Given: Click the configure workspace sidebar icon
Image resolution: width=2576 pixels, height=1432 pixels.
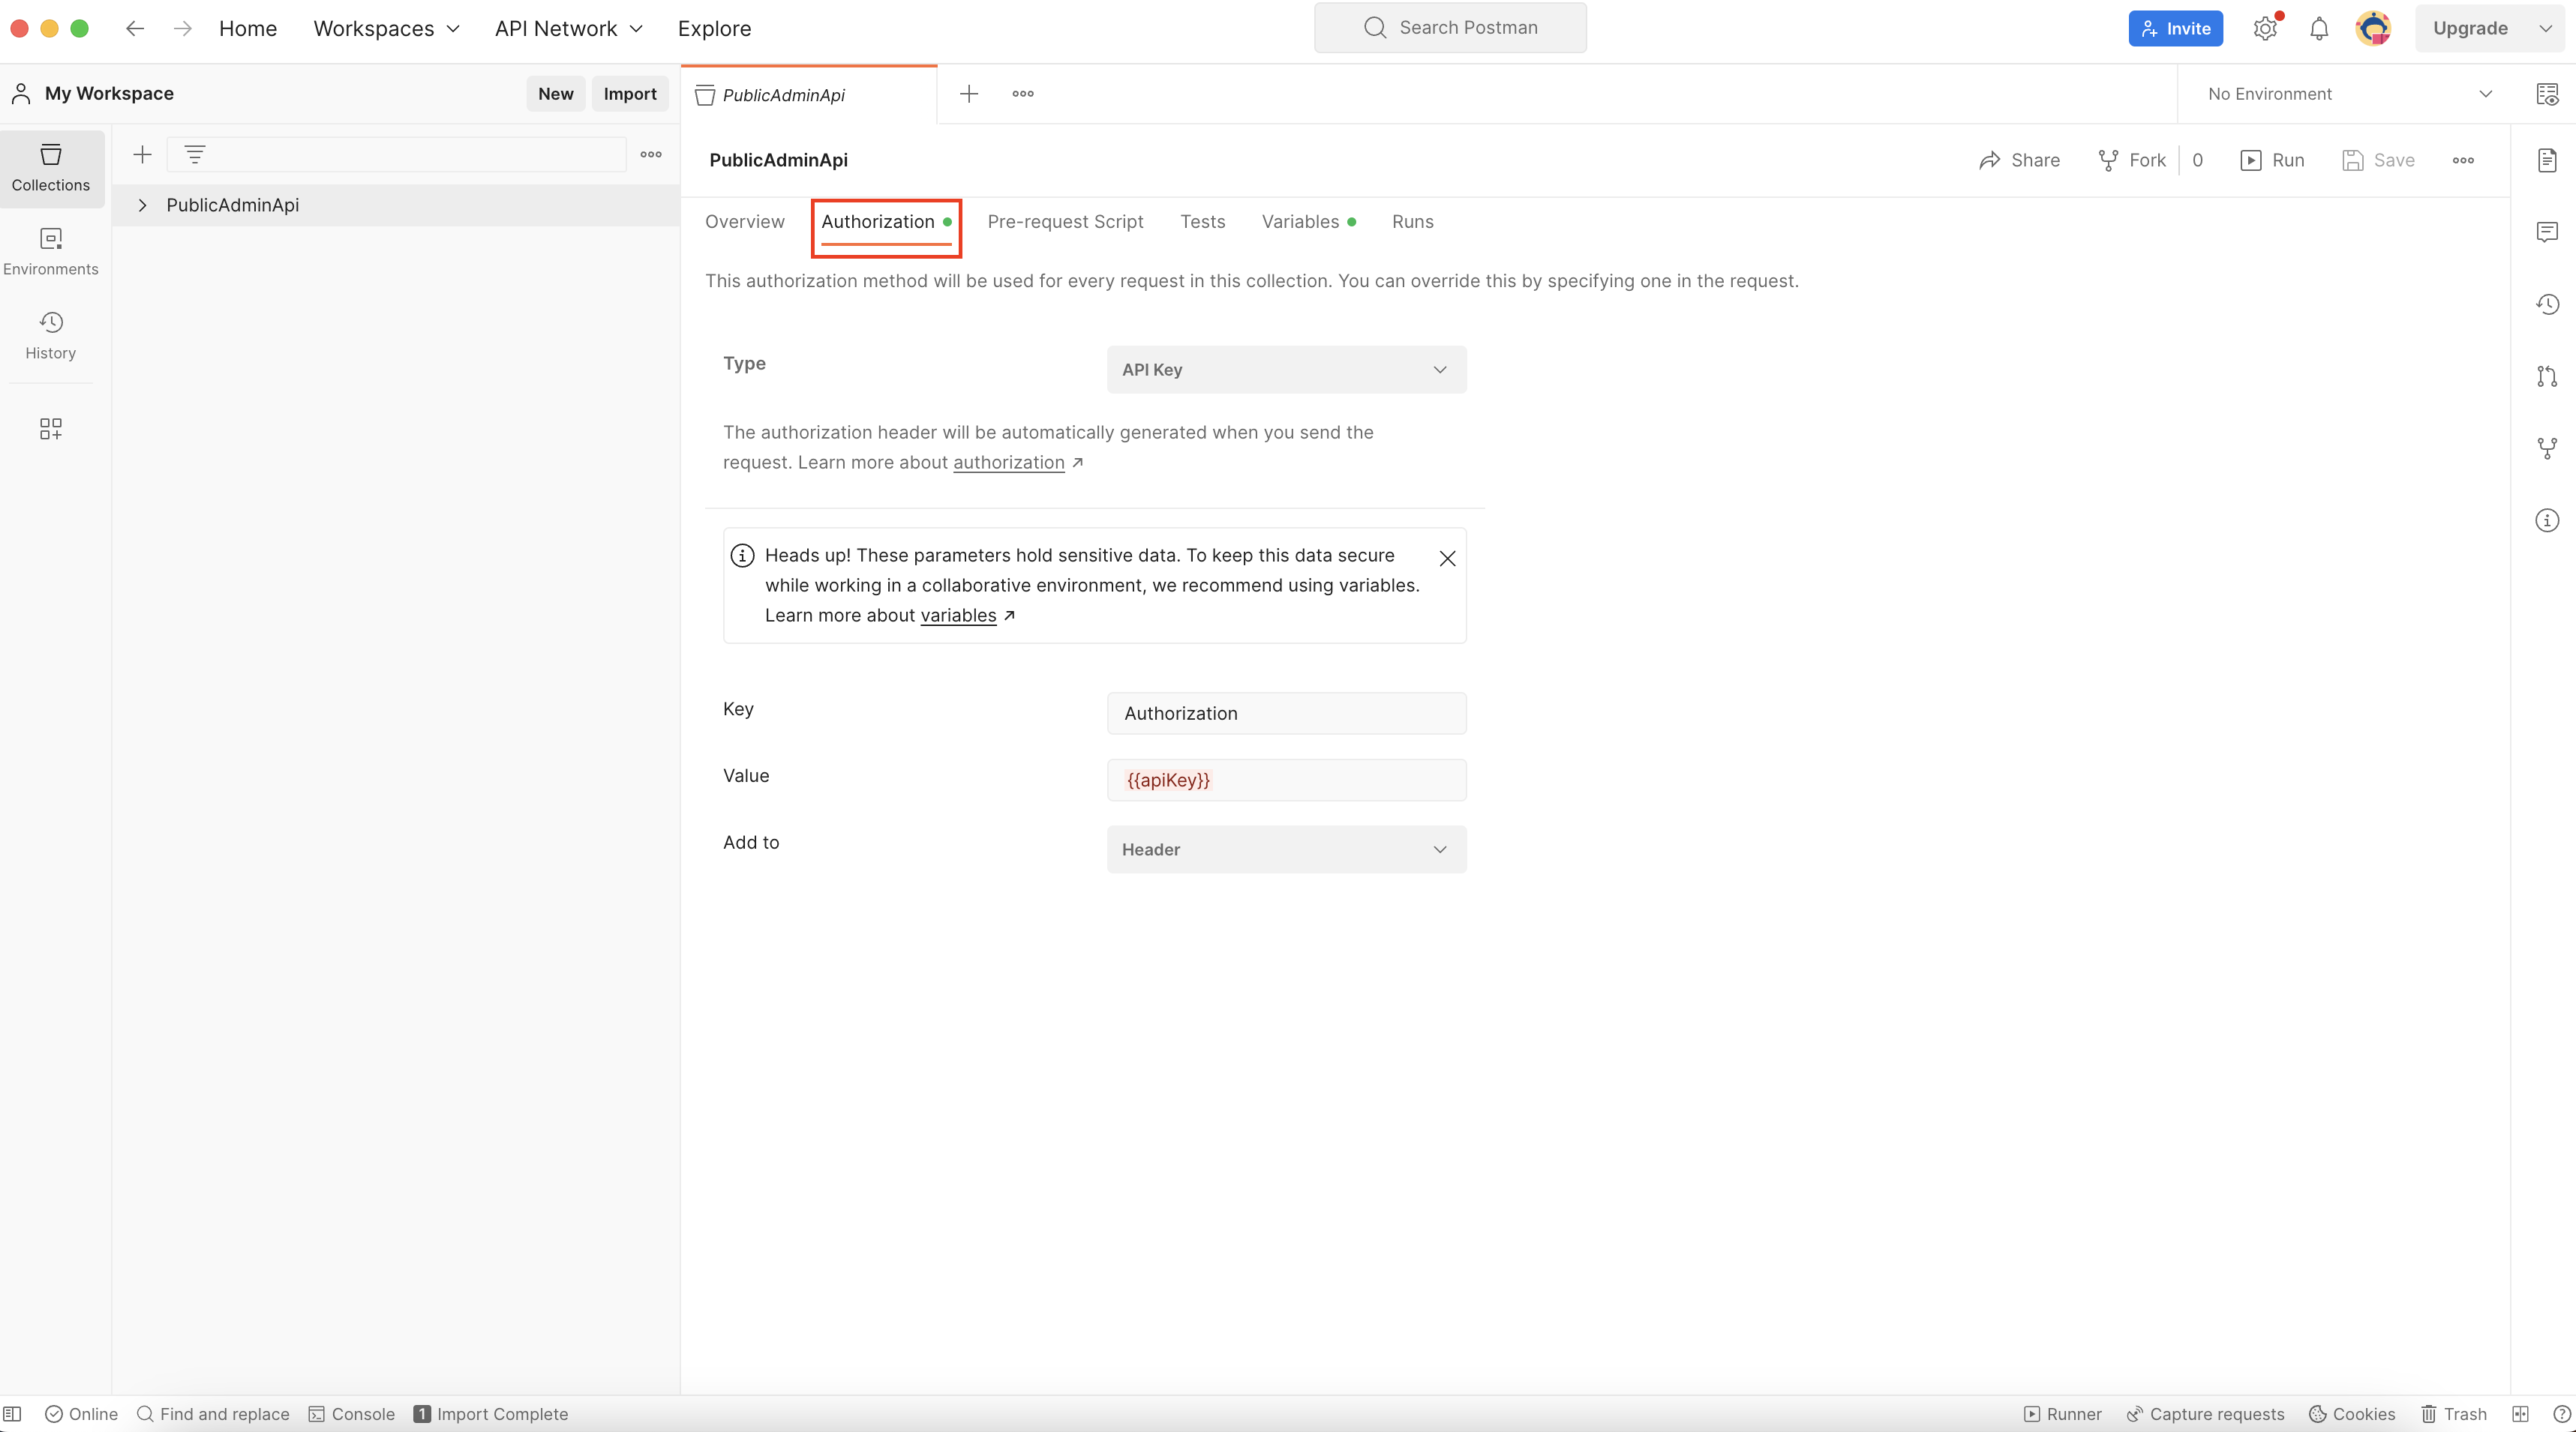Looking at the screenshot, I should coord(50,429).
